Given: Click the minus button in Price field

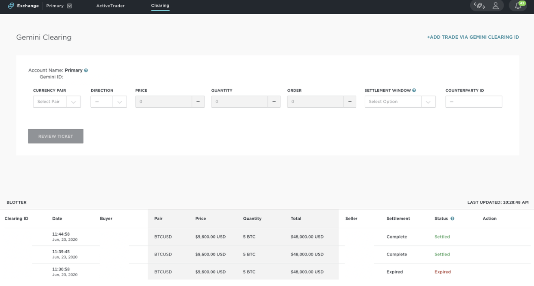Looking at the screenshot, I should point(198,102).
